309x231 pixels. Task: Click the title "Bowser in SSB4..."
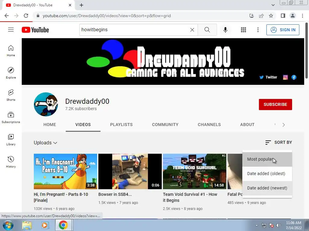(115, 194)
